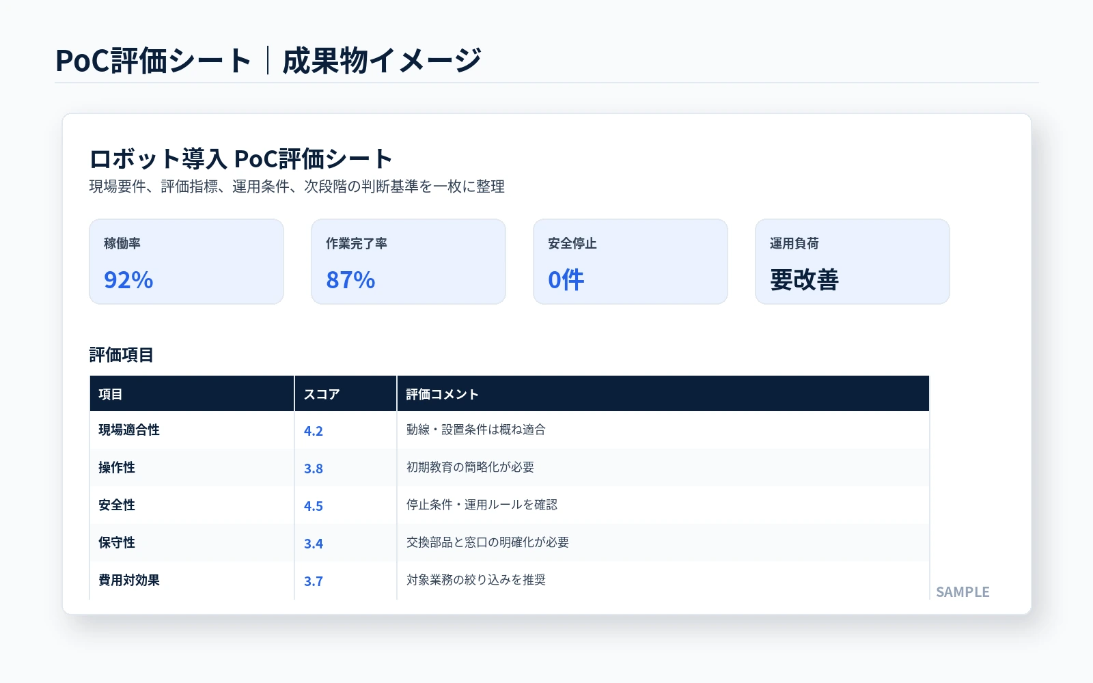Select the 現場適合性 row label
This screenshot has width=1093, height=683.
coord(129,430)
